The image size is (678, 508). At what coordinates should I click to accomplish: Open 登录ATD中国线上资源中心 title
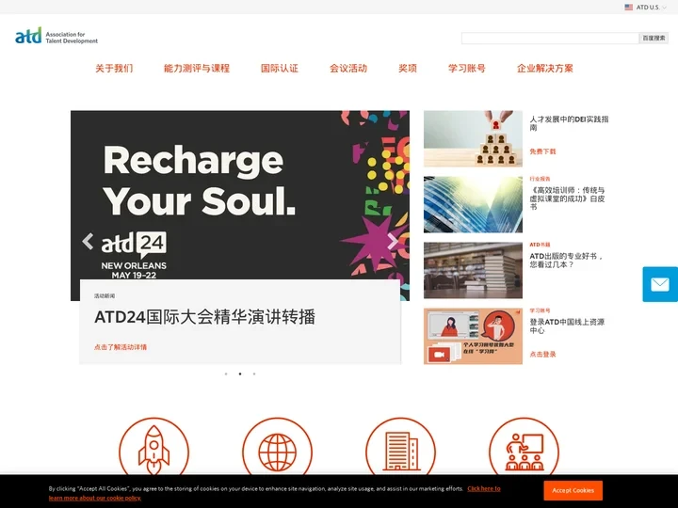point(567,326)
